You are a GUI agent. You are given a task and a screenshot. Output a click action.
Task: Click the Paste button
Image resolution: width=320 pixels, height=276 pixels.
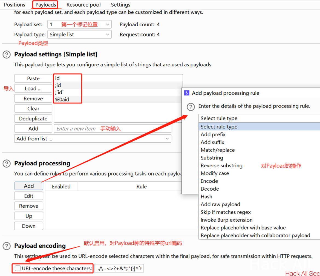33,78
